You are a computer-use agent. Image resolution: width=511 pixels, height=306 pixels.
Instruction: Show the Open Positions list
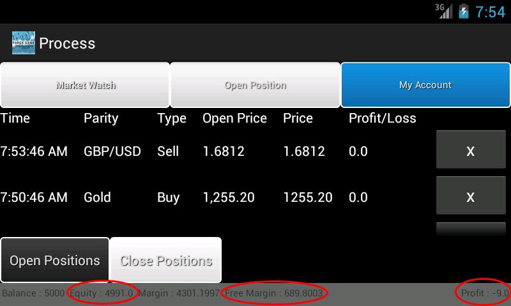55,261
